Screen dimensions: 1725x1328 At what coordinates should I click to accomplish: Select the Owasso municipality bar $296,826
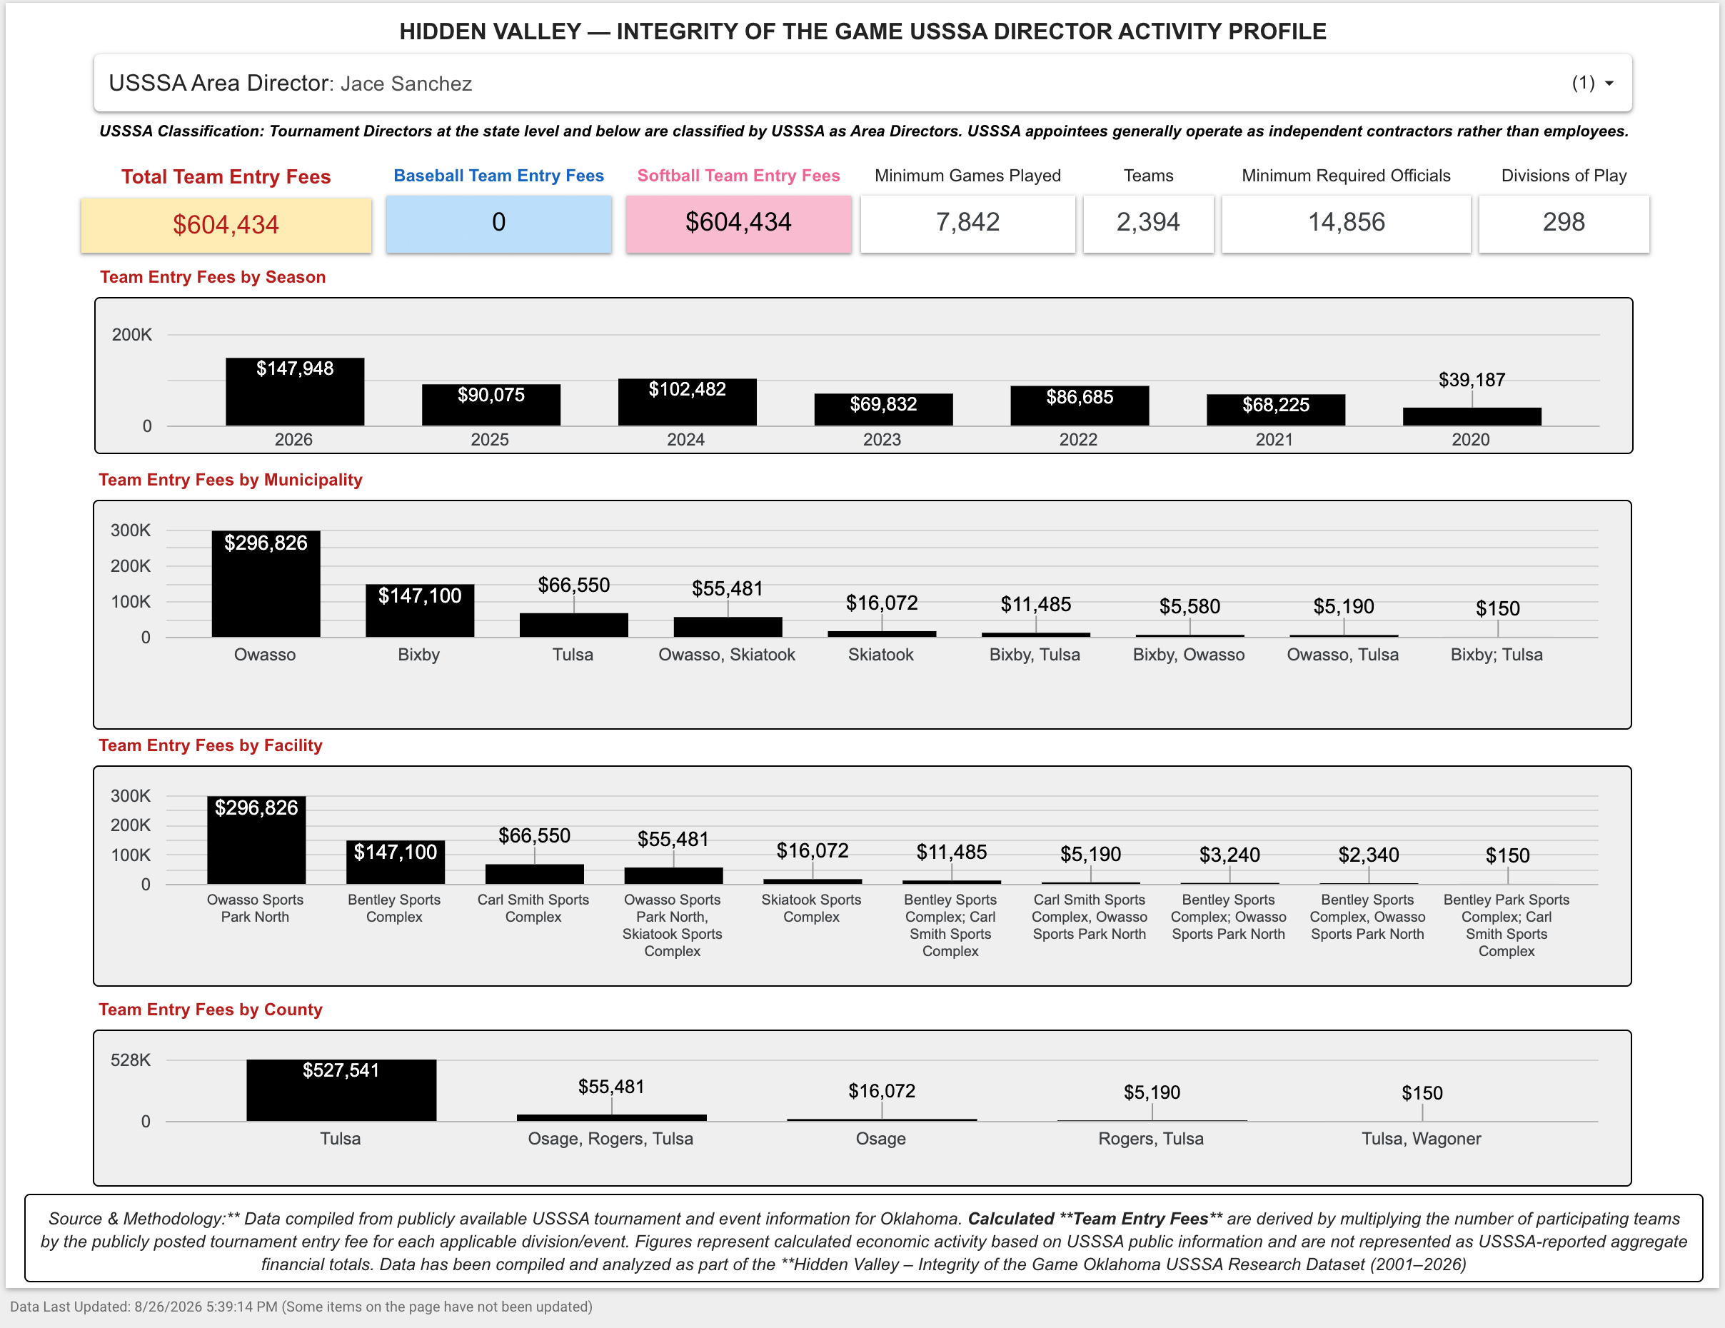pyautogui.click(x=266, y=584)
